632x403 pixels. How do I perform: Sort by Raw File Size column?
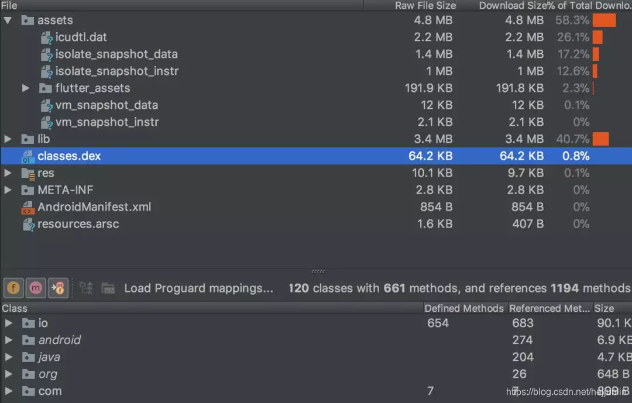(x=410, y=5)
